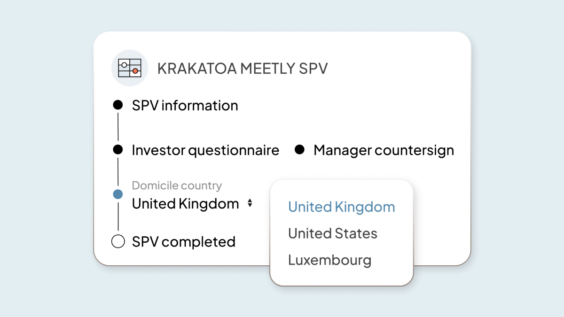564x317 pixels.
Task: Click the Manager countersign step bullet
Action: [x=300, y=150]
